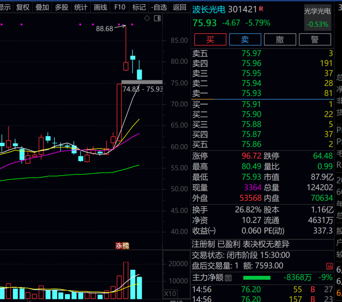342x302 pixels.
Task: Click the red R marker after stock code
Action: tap(261, 9)
